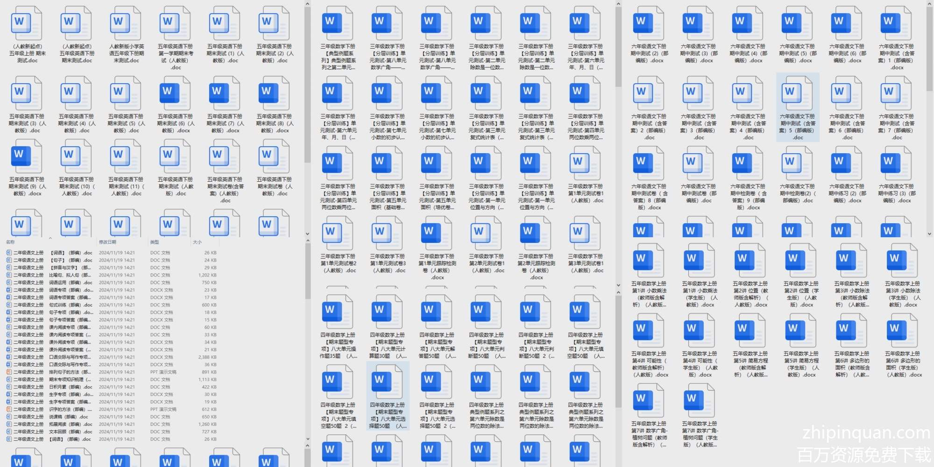The height and width of the screenshot is (467, 934).
Task: Toggle sort-direction chevron above name column
Action: 50,238
